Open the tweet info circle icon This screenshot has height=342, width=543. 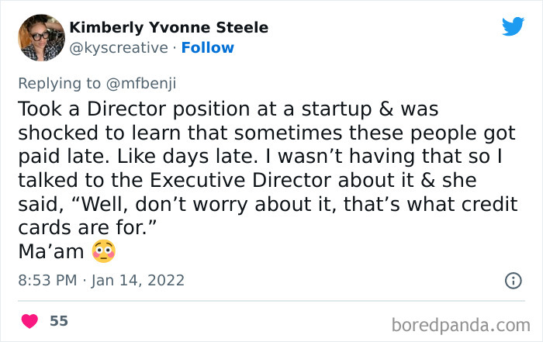(x=513, y=281)
